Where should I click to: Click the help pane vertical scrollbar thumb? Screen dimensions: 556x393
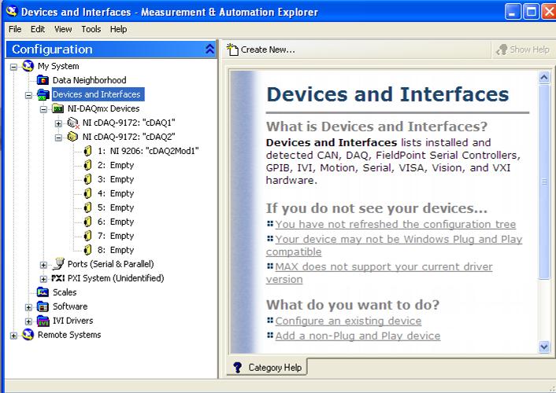544,182
